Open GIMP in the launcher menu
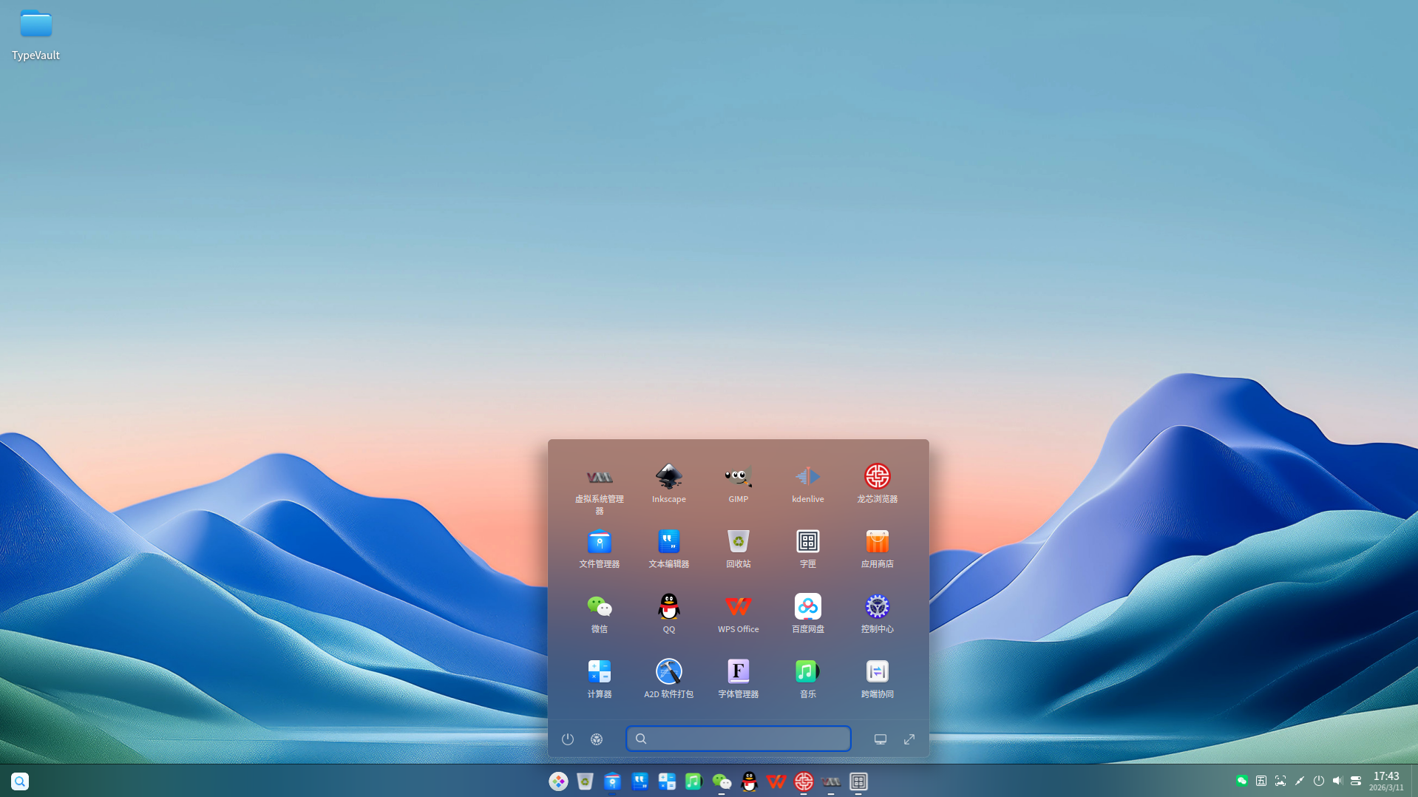 point(738,483)
